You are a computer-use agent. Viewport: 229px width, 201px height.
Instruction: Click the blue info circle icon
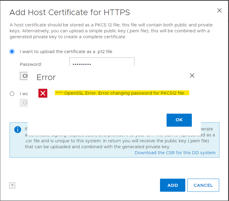tap(18, 130)
